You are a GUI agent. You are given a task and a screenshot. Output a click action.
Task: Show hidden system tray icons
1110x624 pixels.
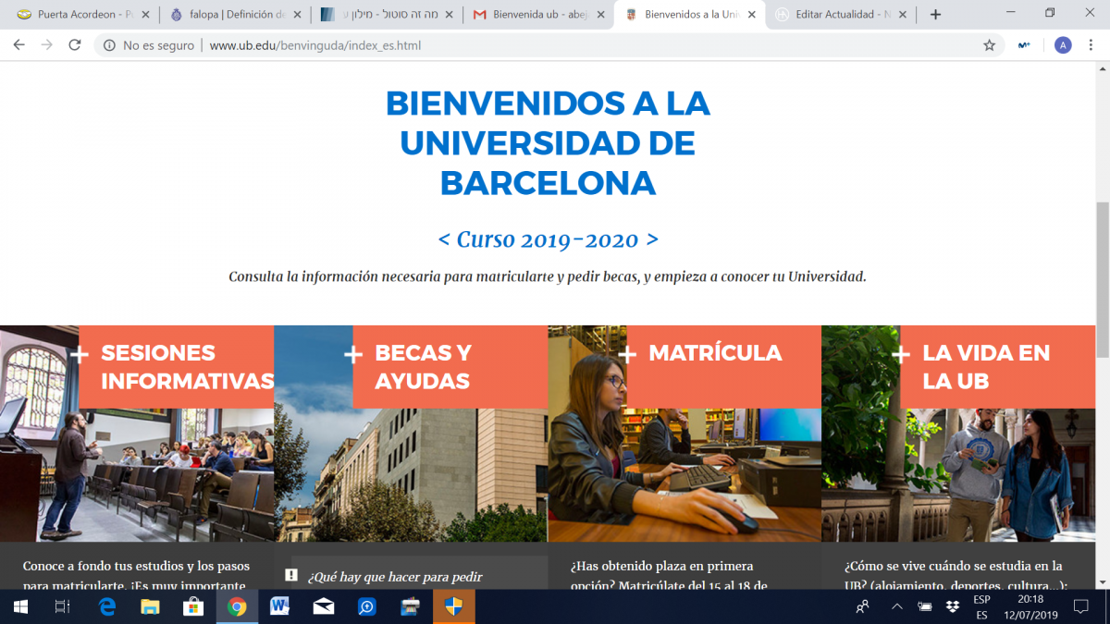point(896,606)
